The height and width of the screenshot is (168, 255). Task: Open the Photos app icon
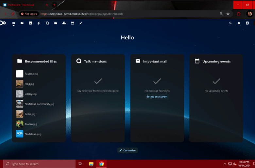[x=30, y=23]
